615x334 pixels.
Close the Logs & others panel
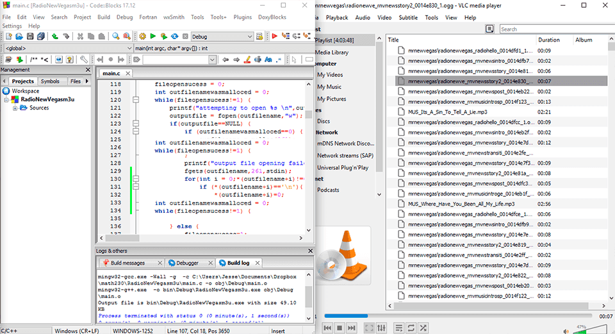coord(310,251)
